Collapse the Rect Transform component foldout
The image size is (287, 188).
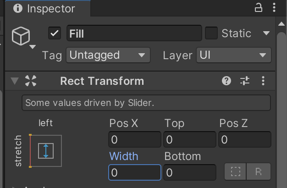(15, 81)
